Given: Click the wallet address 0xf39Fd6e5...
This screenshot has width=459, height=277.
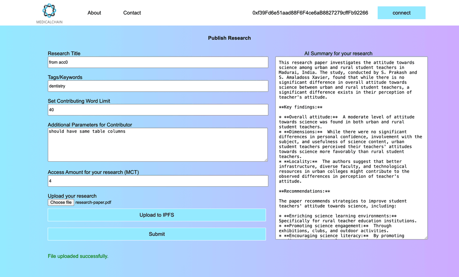Looking at the screenshot, I should coord(310,13).
